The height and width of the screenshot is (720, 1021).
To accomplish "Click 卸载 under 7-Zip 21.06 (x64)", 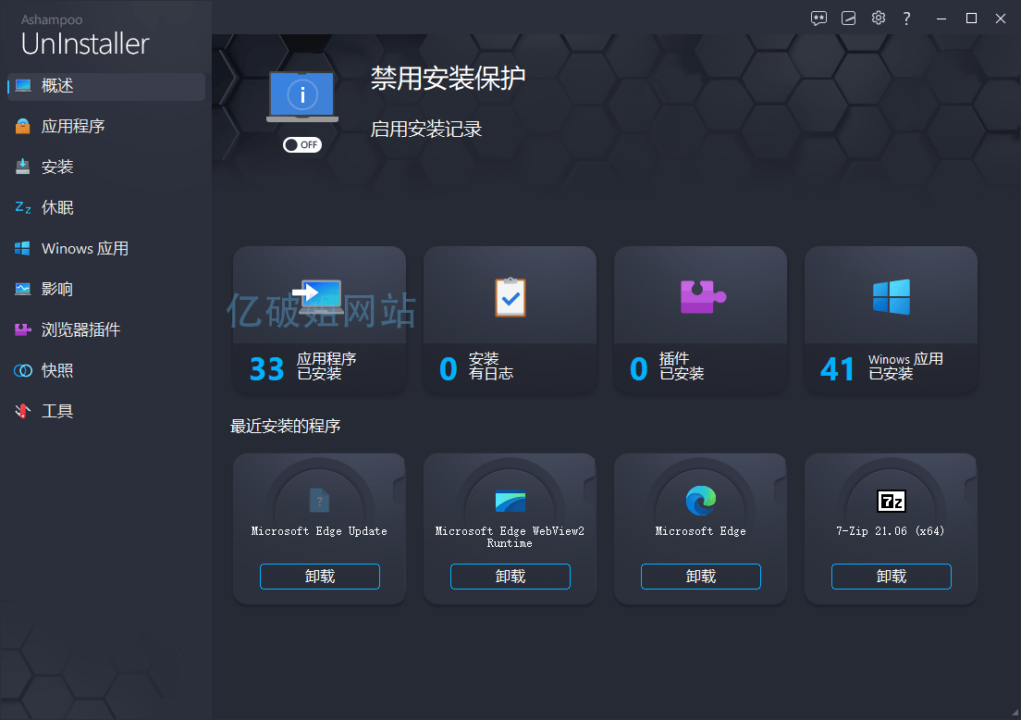I will click(891, 577).
